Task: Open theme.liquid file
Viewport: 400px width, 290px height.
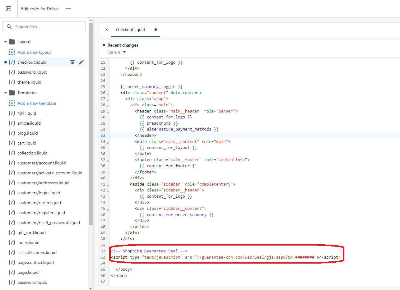Action: (29, 82)
